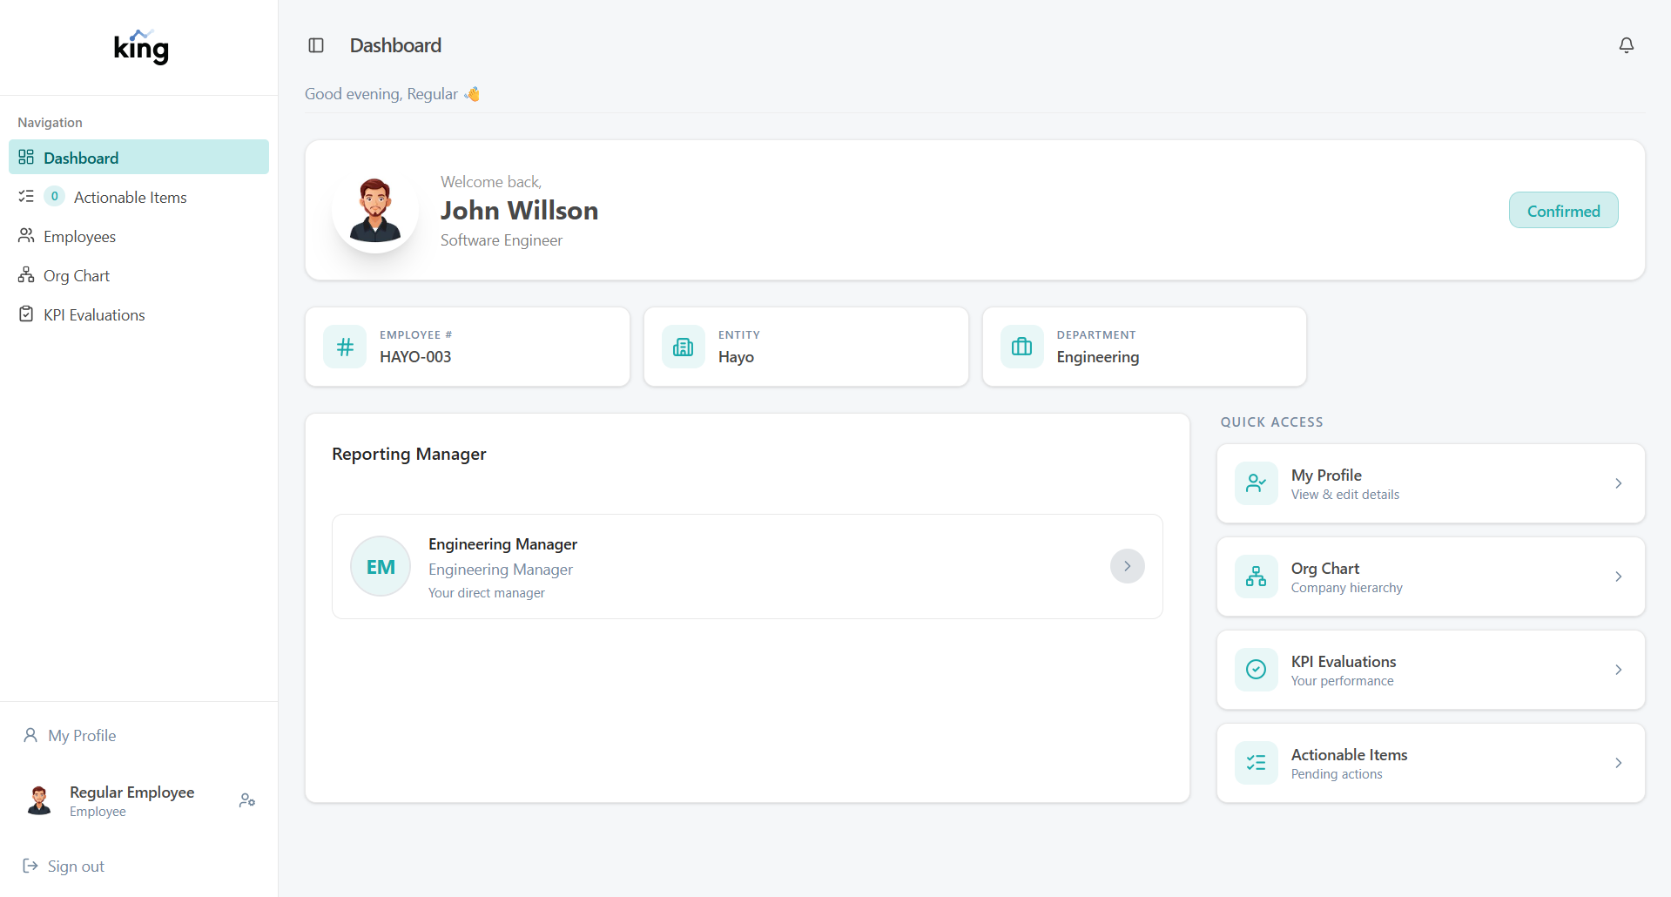Open KPI Evaluations 'Your performance' card

(1431, 670)
